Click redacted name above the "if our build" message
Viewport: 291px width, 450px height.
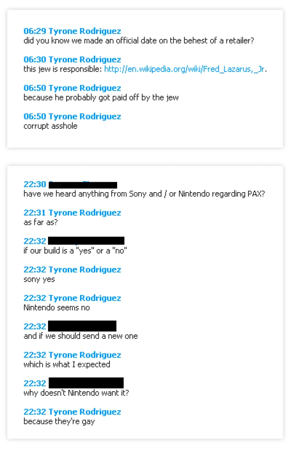86,241
